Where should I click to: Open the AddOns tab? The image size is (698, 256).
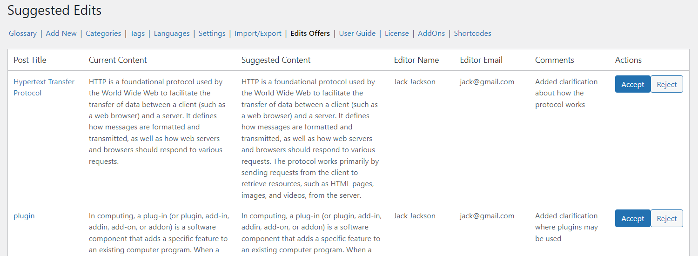pos(431,34)
